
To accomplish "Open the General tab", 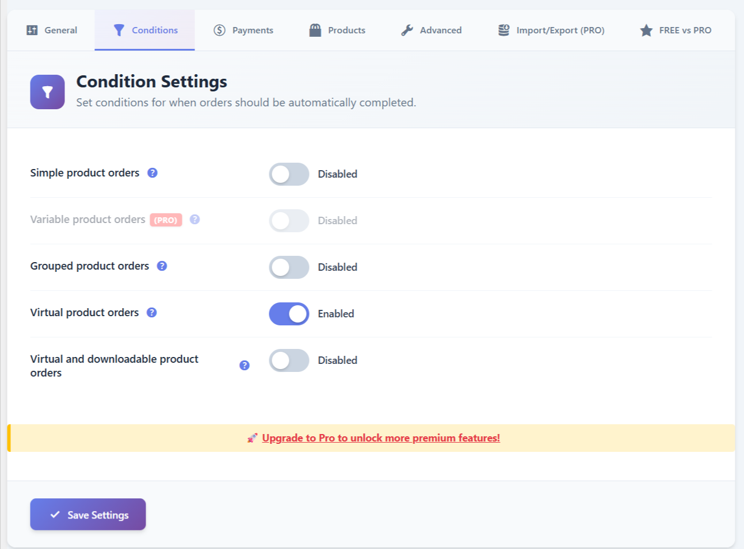I will pyautogui.click(x=52, y=30).
